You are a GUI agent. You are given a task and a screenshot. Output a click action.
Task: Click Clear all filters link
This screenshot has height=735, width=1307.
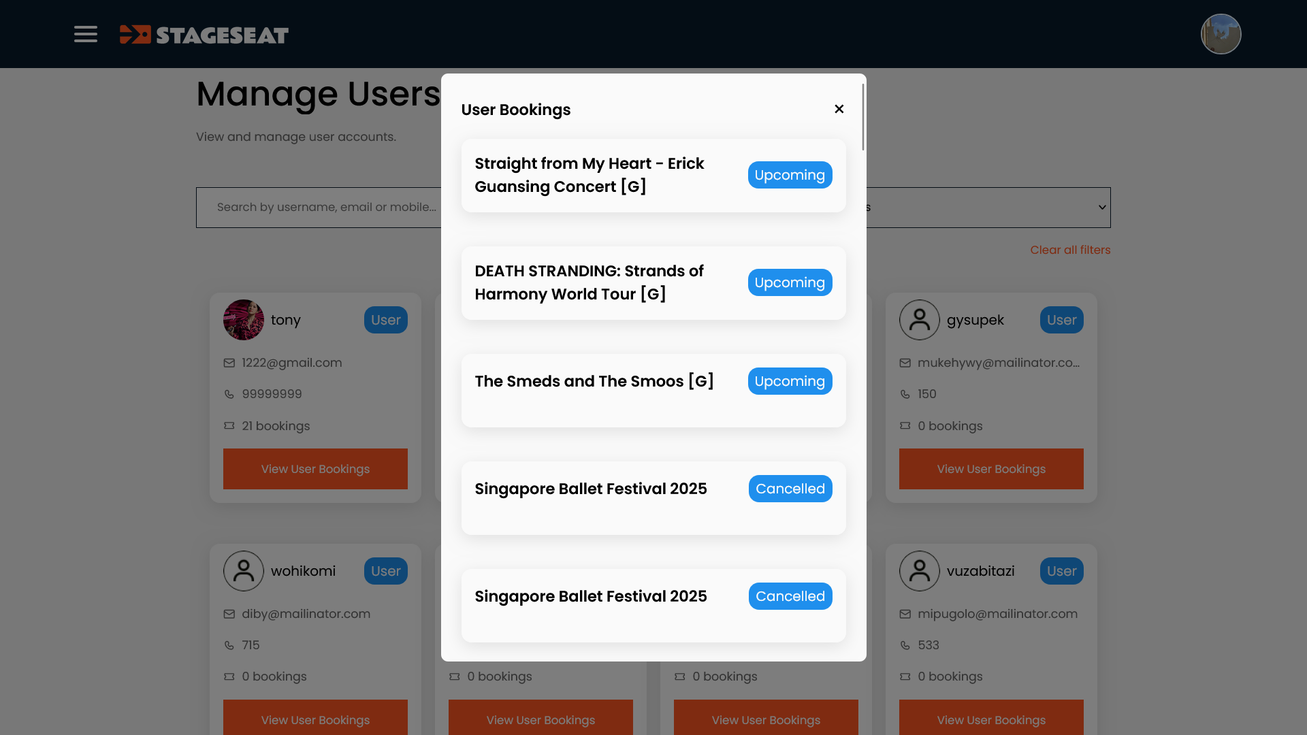click(x=1069, y=250)
